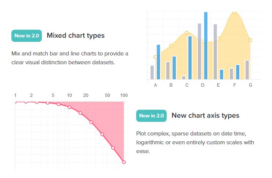Click the 'Mix and match bar and line charts' paragraph
This screenshot has height=178, width=272.
pyautogui.click(x=70, y=58)
